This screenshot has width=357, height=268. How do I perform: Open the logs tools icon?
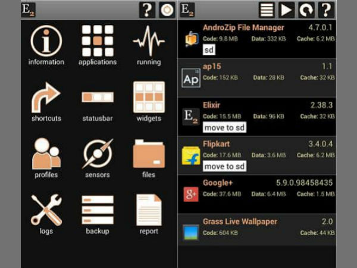pos(46,210)
